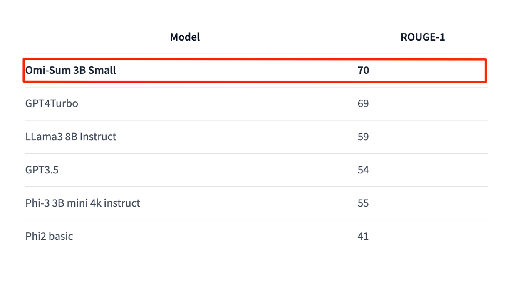Click the Phi-3 score of 55

click(x=363, y=203)
